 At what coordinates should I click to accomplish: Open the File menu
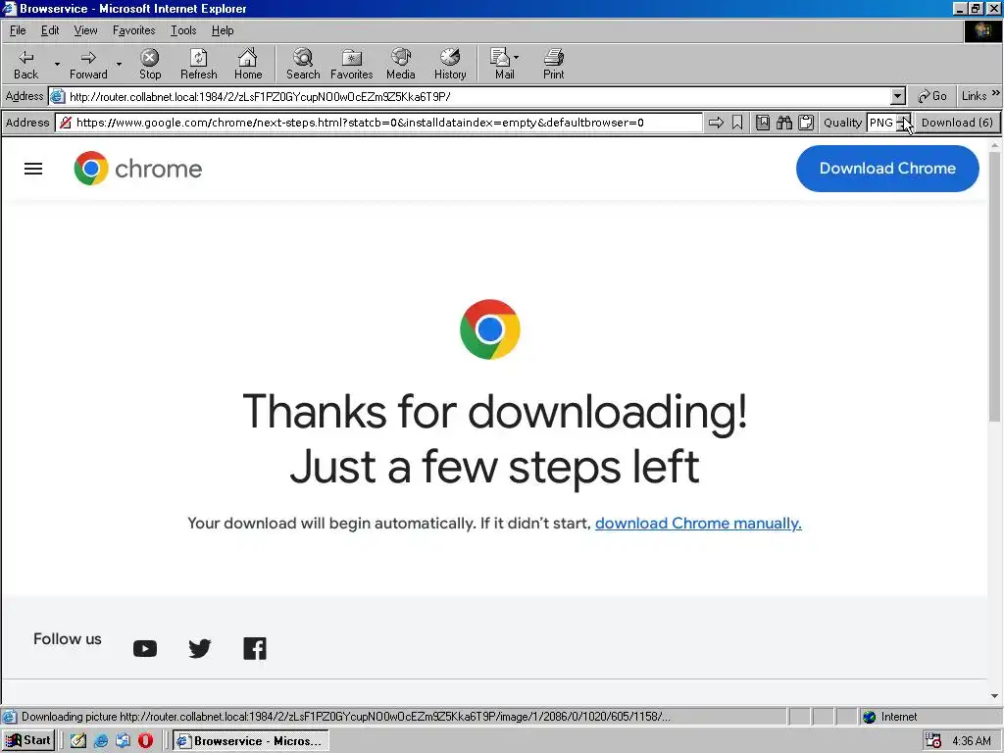18,30
